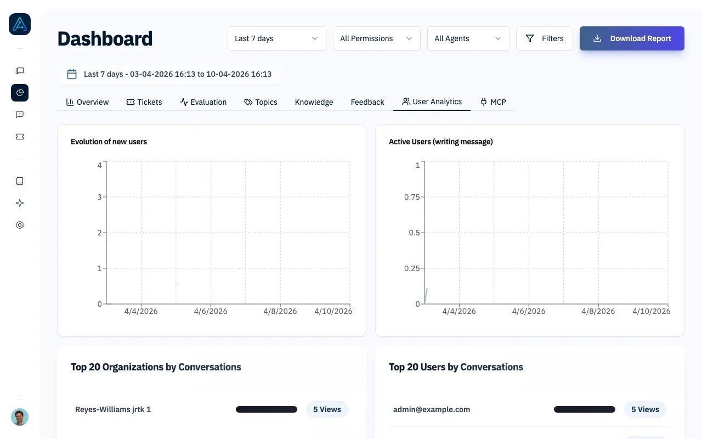The image size is (702, 439).
Task: Open conversations chat icon in sidebar
Action: pyautogui.click(x=20, y=70)
